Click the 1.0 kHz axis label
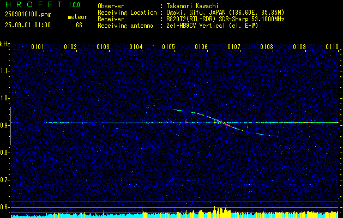343x218 pixels. tap(4, 98)
